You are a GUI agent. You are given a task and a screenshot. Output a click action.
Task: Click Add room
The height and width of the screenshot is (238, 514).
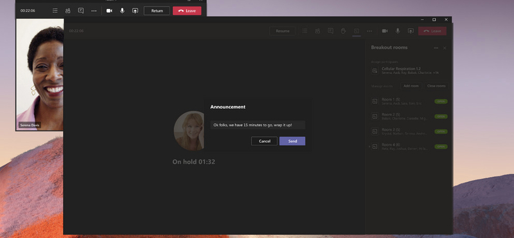pos(411,86)
